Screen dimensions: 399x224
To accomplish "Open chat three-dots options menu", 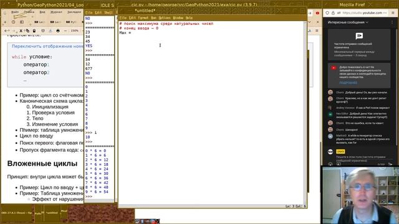I will coord(392,22).
